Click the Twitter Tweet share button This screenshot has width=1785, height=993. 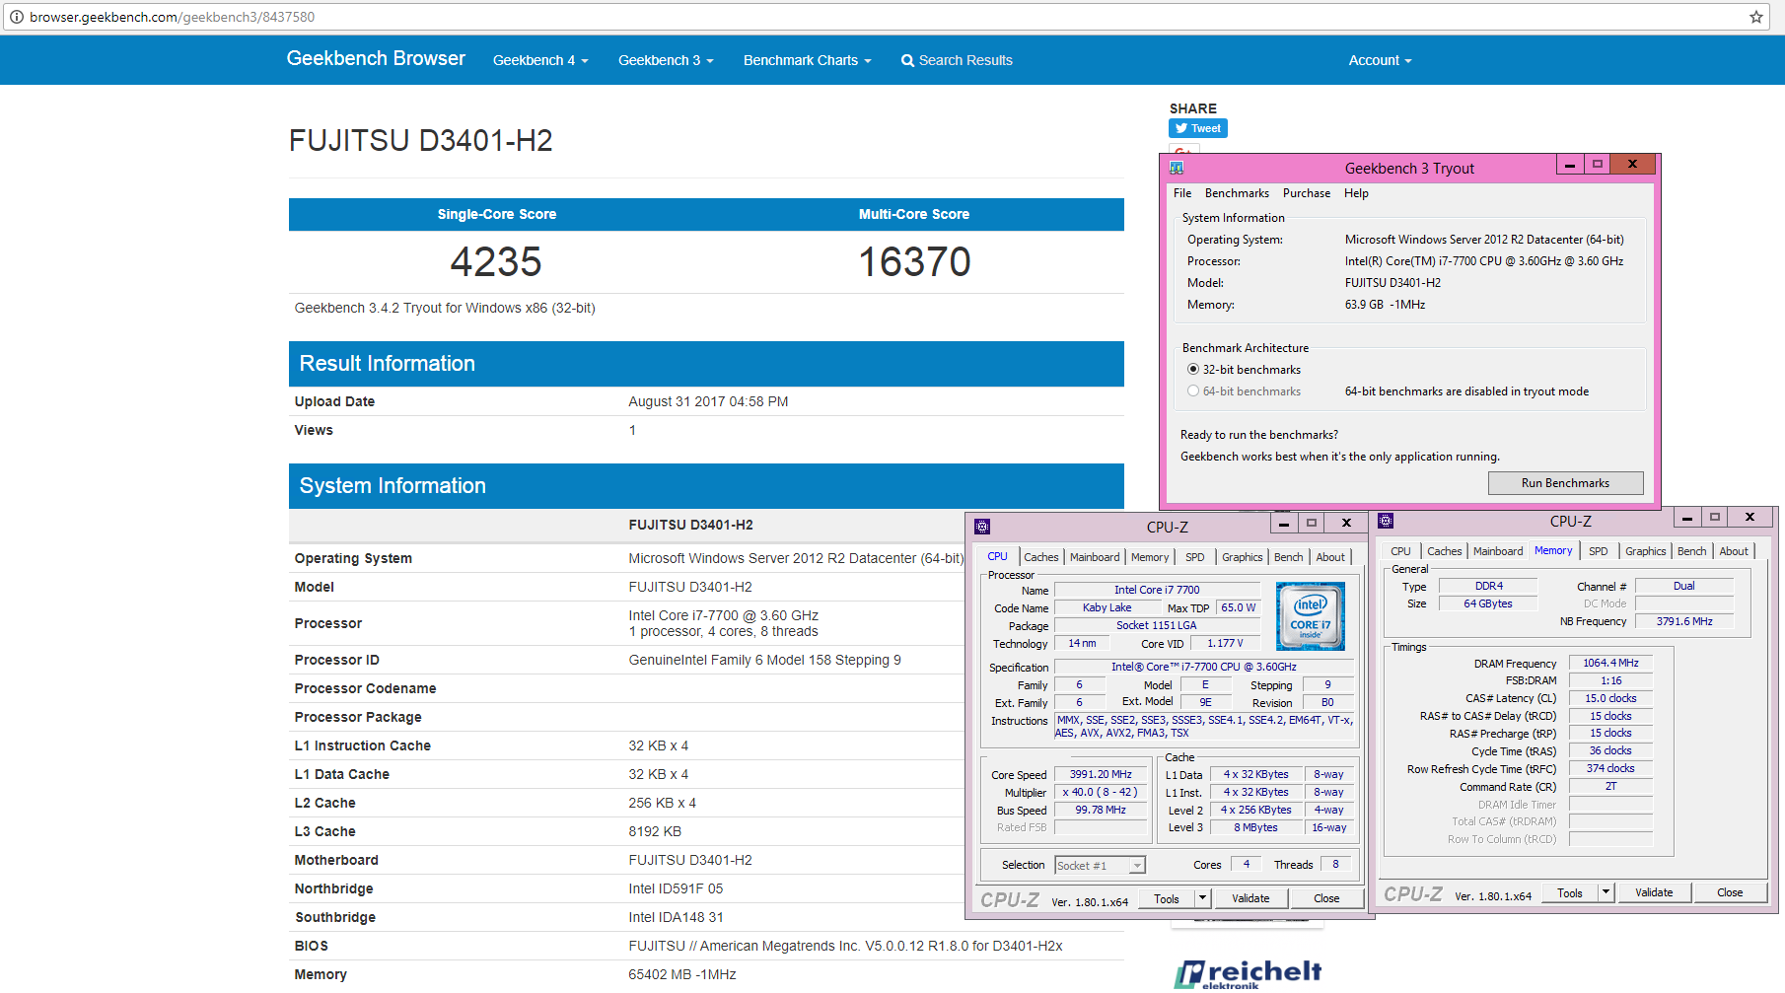point(1198,128)
